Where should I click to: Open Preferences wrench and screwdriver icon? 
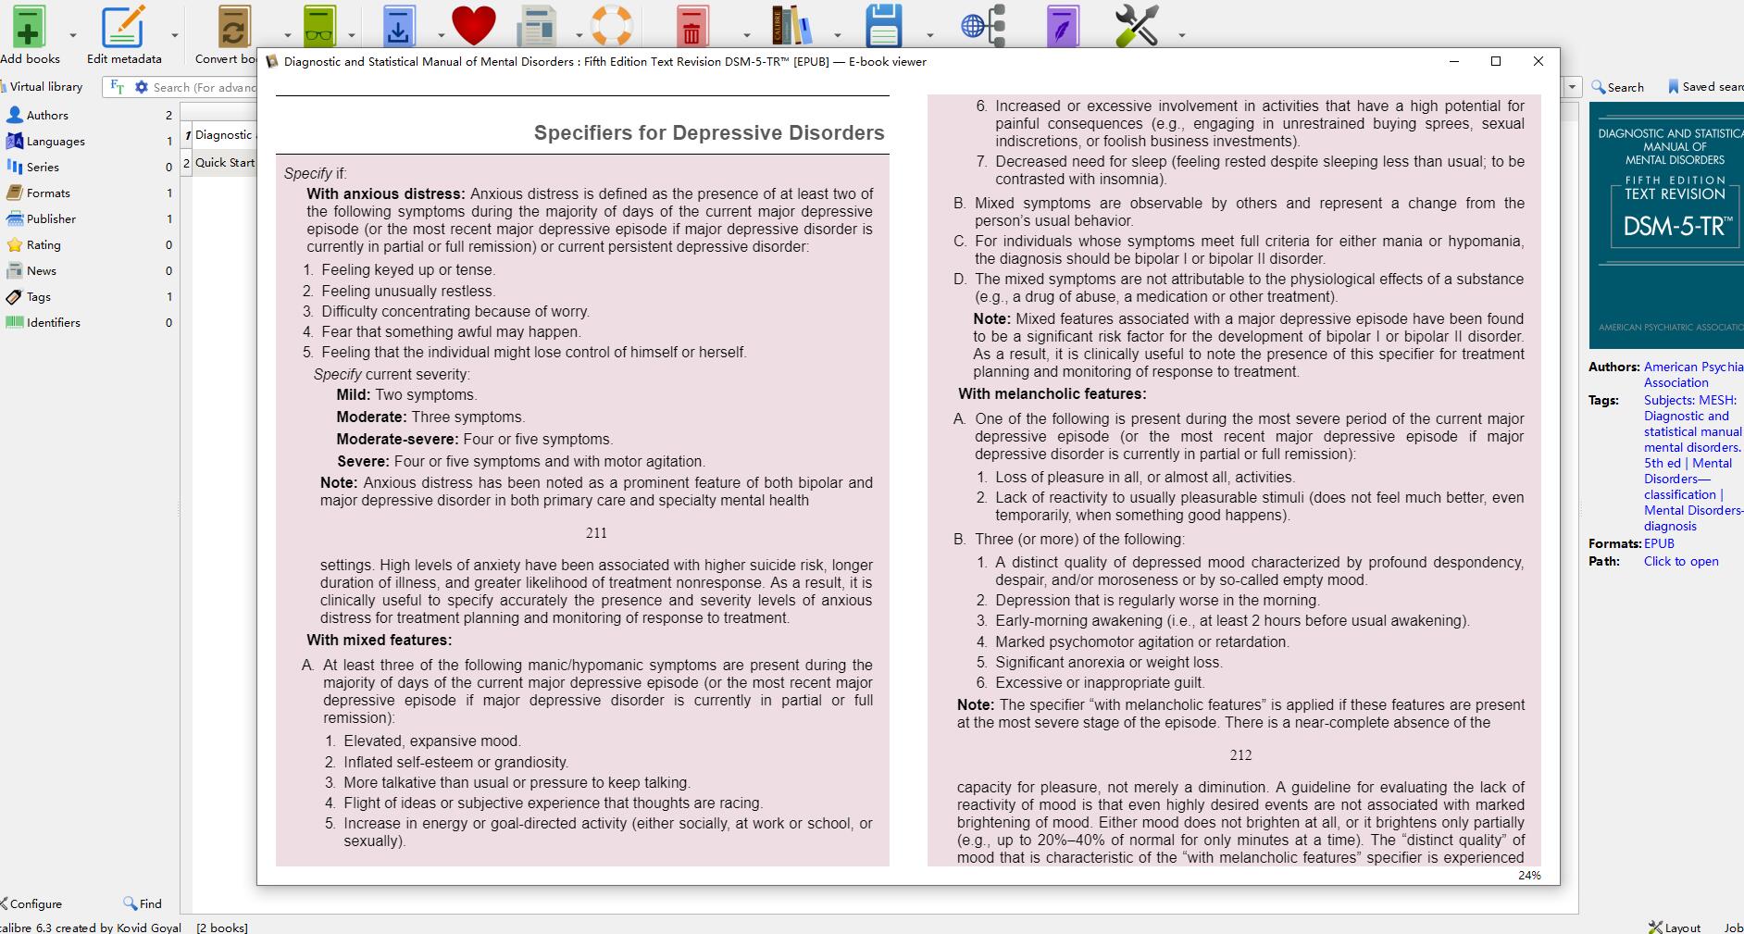click(1136, 26)
